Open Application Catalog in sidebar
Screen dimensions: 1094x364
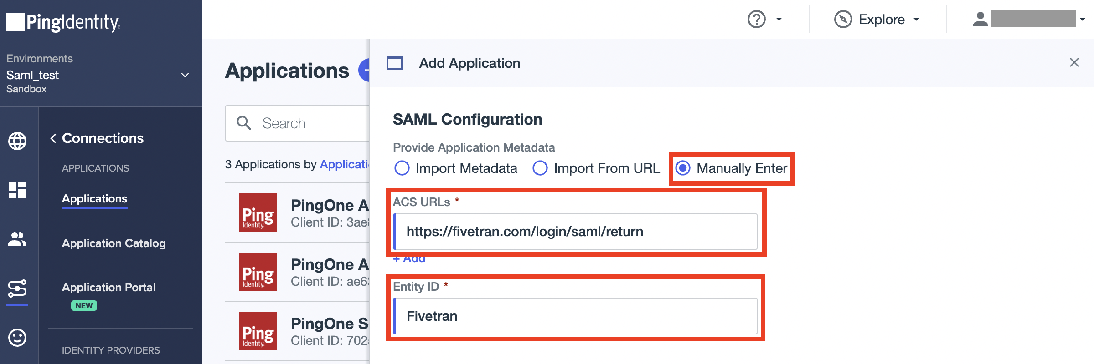pos(114,243)
